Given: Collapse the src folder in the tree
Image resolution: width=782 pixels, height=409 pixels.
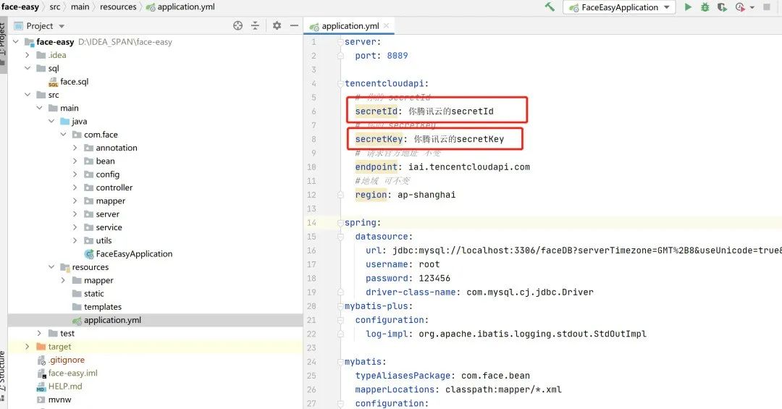Looking at the screenshot, I should [x=28, y=95].
